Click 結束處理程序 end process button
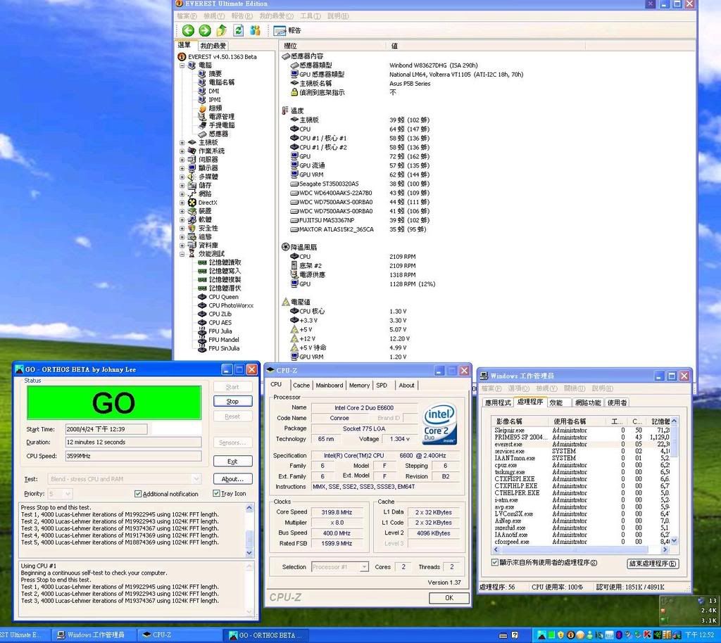 [x=653, y=564]
